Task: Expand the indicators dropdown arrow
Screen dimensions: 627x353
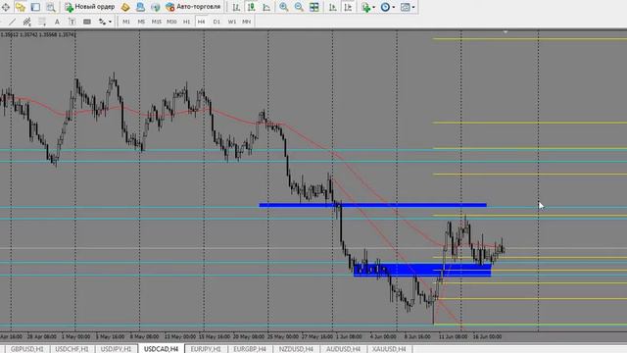Action: pos(373,7)
